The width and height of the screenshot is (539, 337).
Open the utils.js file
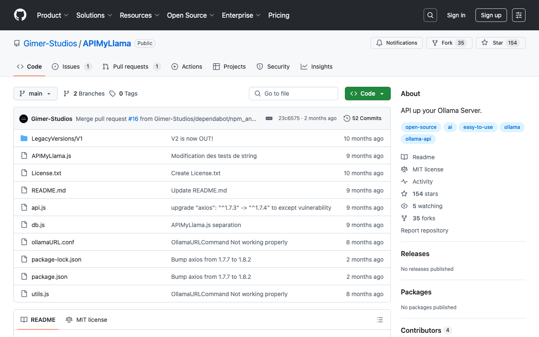point(40,294)
